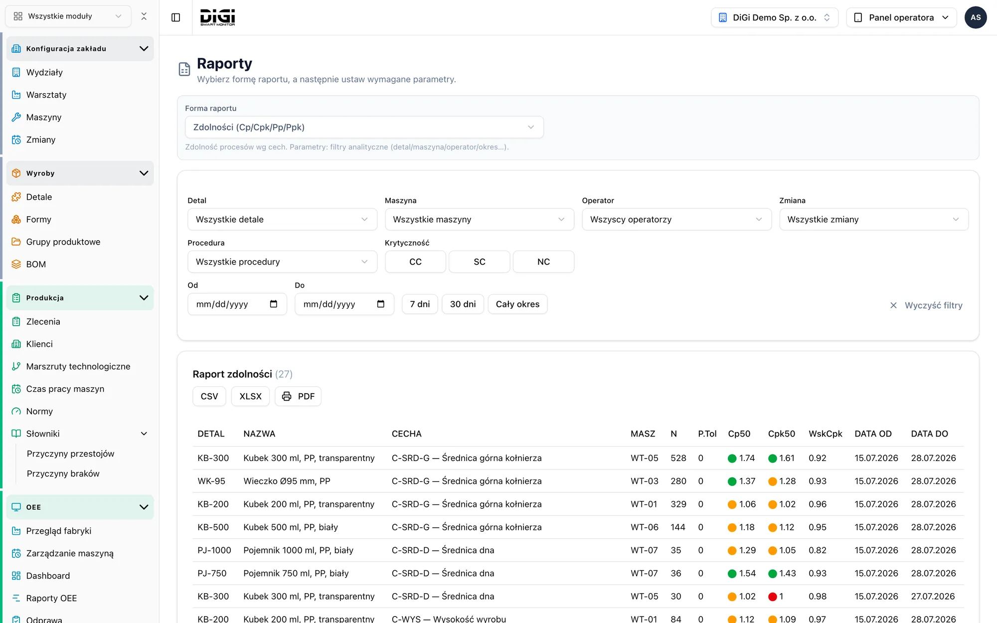Click the Formy cubes icon
Image resolution: width=997 pixels, height=623 pixels.
point(16,219)
